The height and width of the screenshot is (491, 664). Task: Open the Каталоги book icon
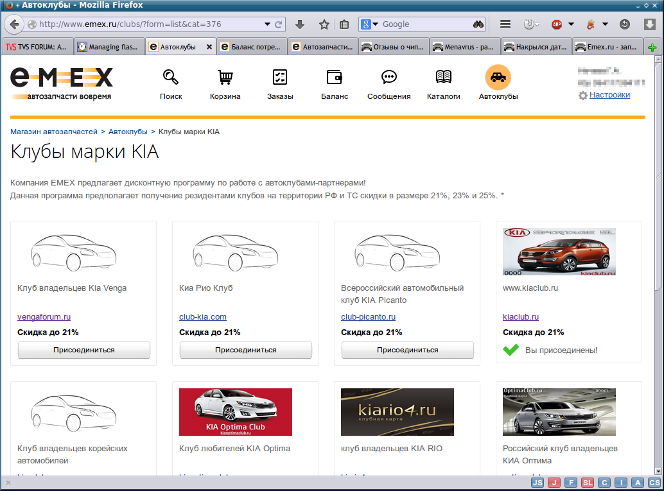tap(443, 76)
